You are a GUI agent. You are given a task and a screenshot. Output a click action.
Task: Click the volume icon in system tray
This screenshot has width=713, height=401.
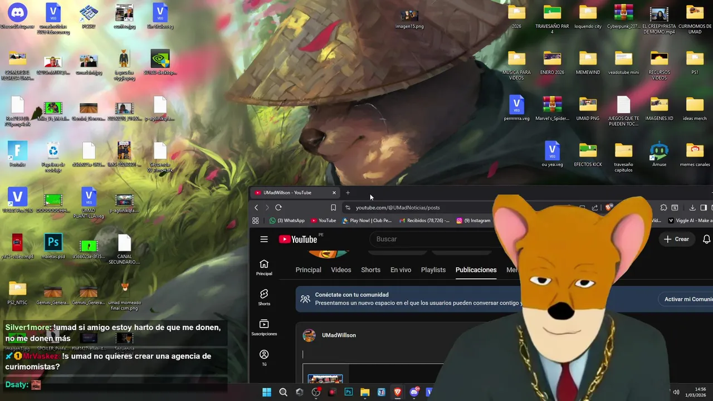[x=676, y=392]
